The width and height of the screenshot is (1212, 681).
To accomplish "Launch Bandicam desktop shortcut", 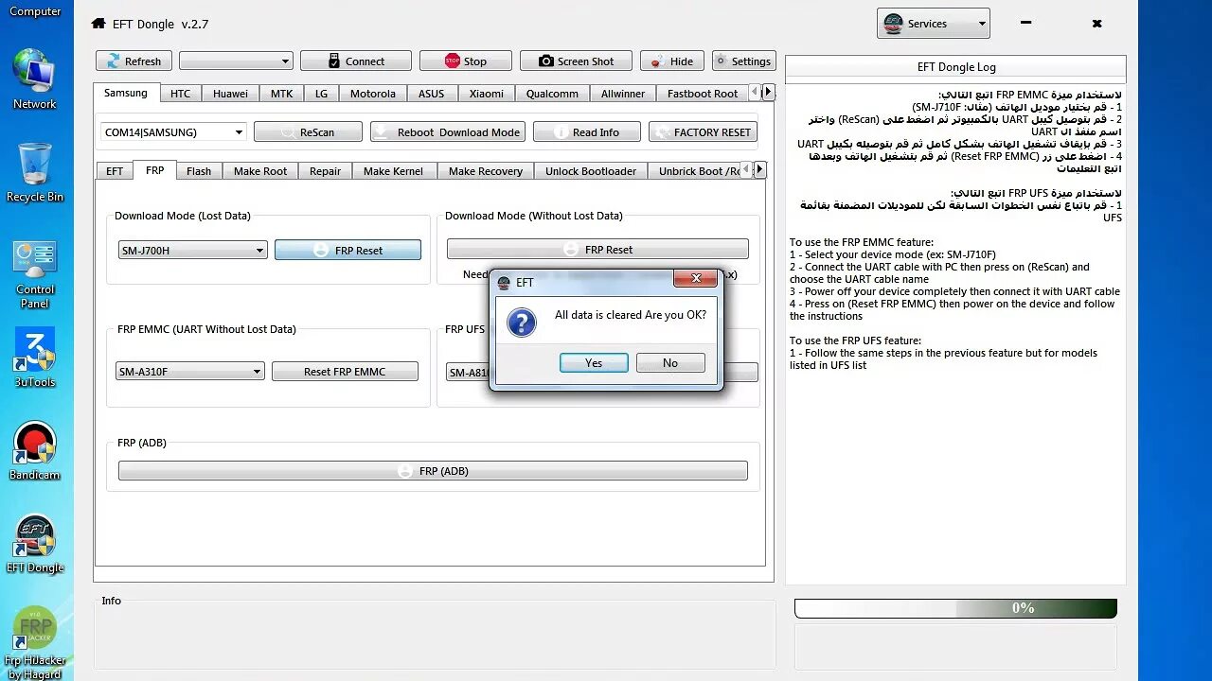I will click(x=35, y=451).
